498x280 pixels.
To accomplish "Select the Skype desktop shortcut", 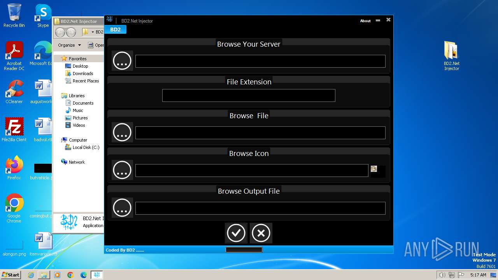I will pyautogui.click(x=43, y=16).
